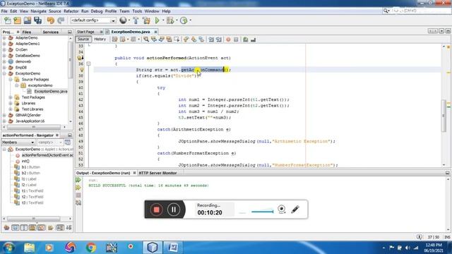Click the Show Inherited Members icon in Navigator
The width and height of the screenshot is (452, 254).
6,228
